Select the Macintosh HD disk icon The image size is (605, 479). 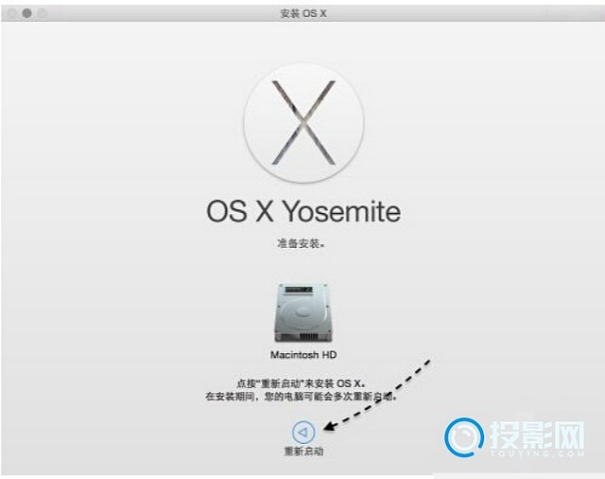click(303, 313)
